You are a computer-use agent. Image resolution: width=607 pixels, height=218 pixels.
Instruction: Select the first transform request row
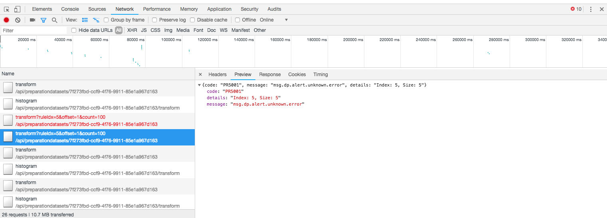97,88
